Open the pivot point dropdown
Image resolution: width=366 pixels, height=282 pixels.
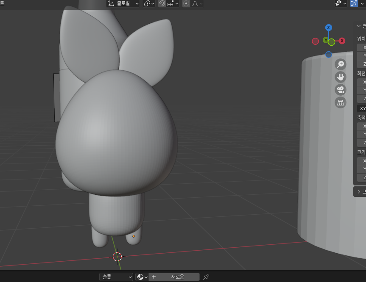point(149,3)
